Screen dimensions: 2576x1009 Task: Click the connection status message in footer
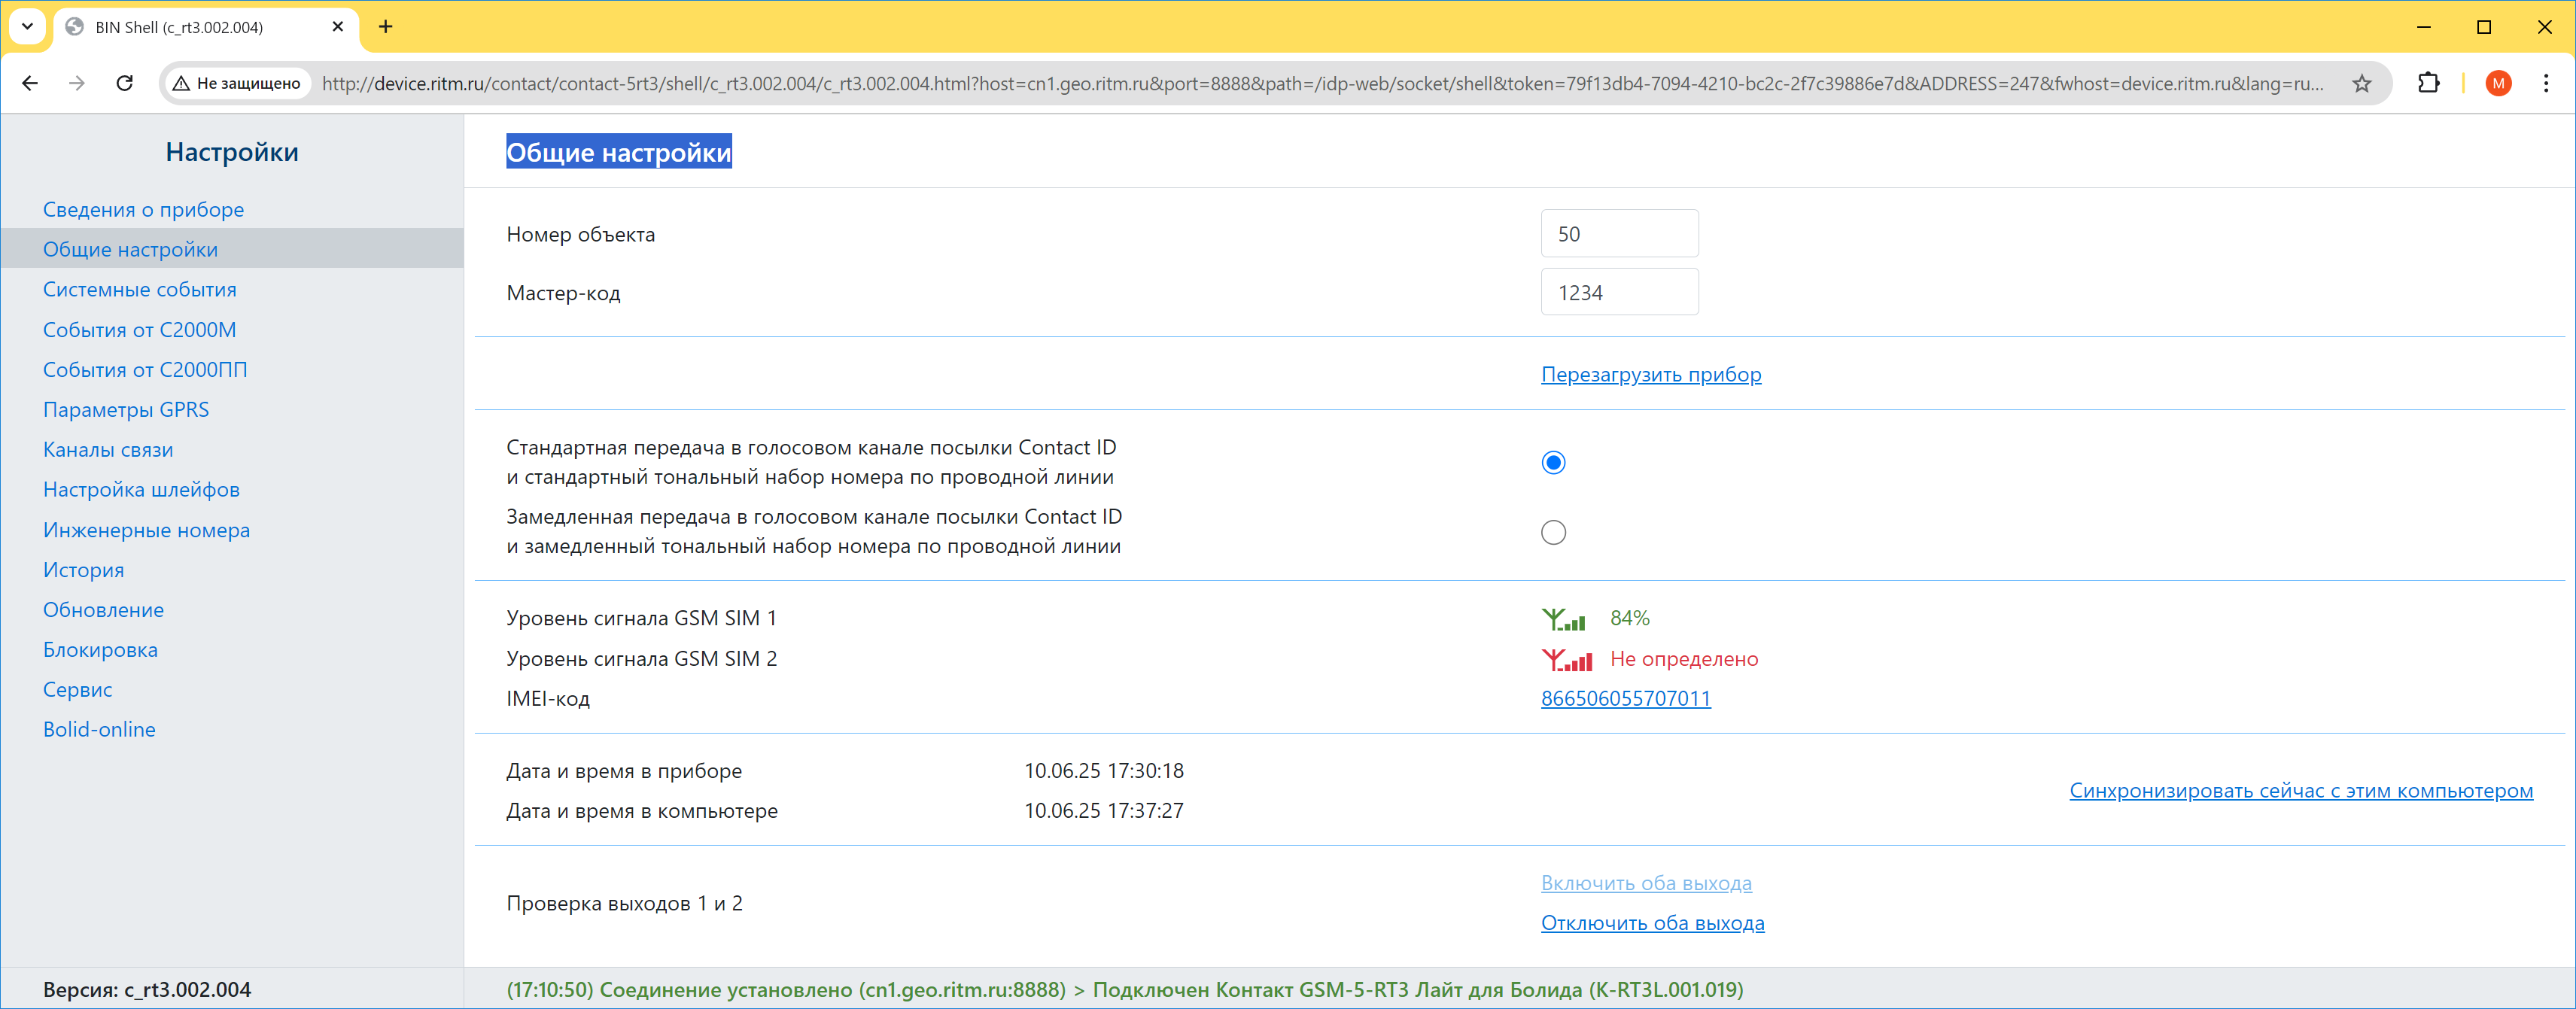[x=1124, y=989]
